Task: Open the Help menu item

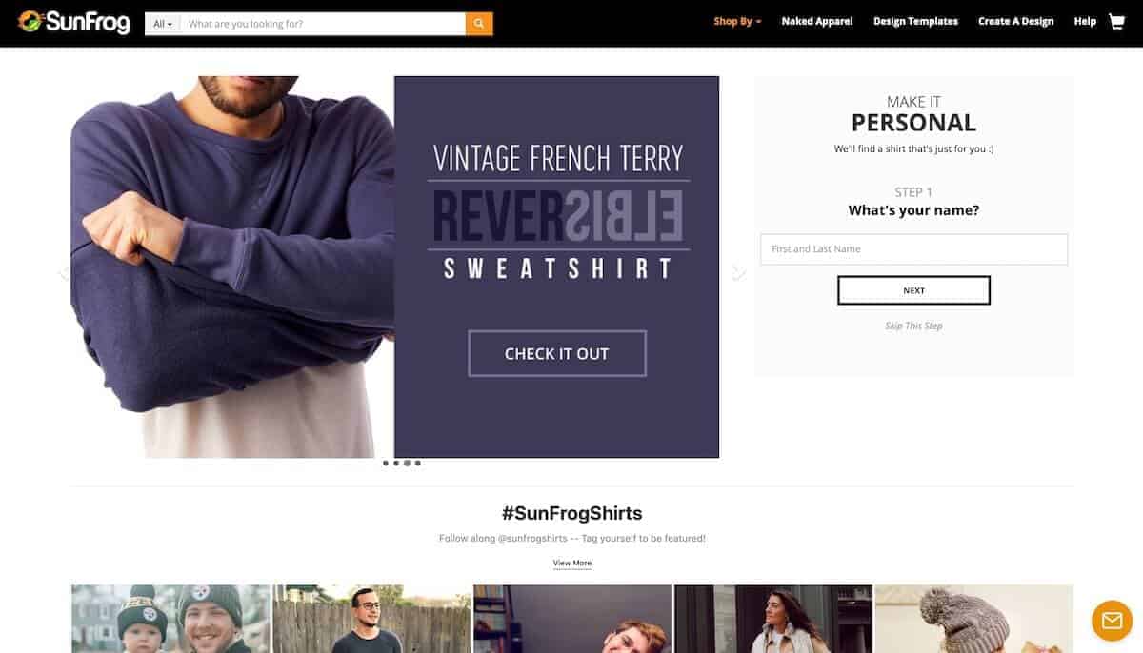Action: pos(1085,21)
